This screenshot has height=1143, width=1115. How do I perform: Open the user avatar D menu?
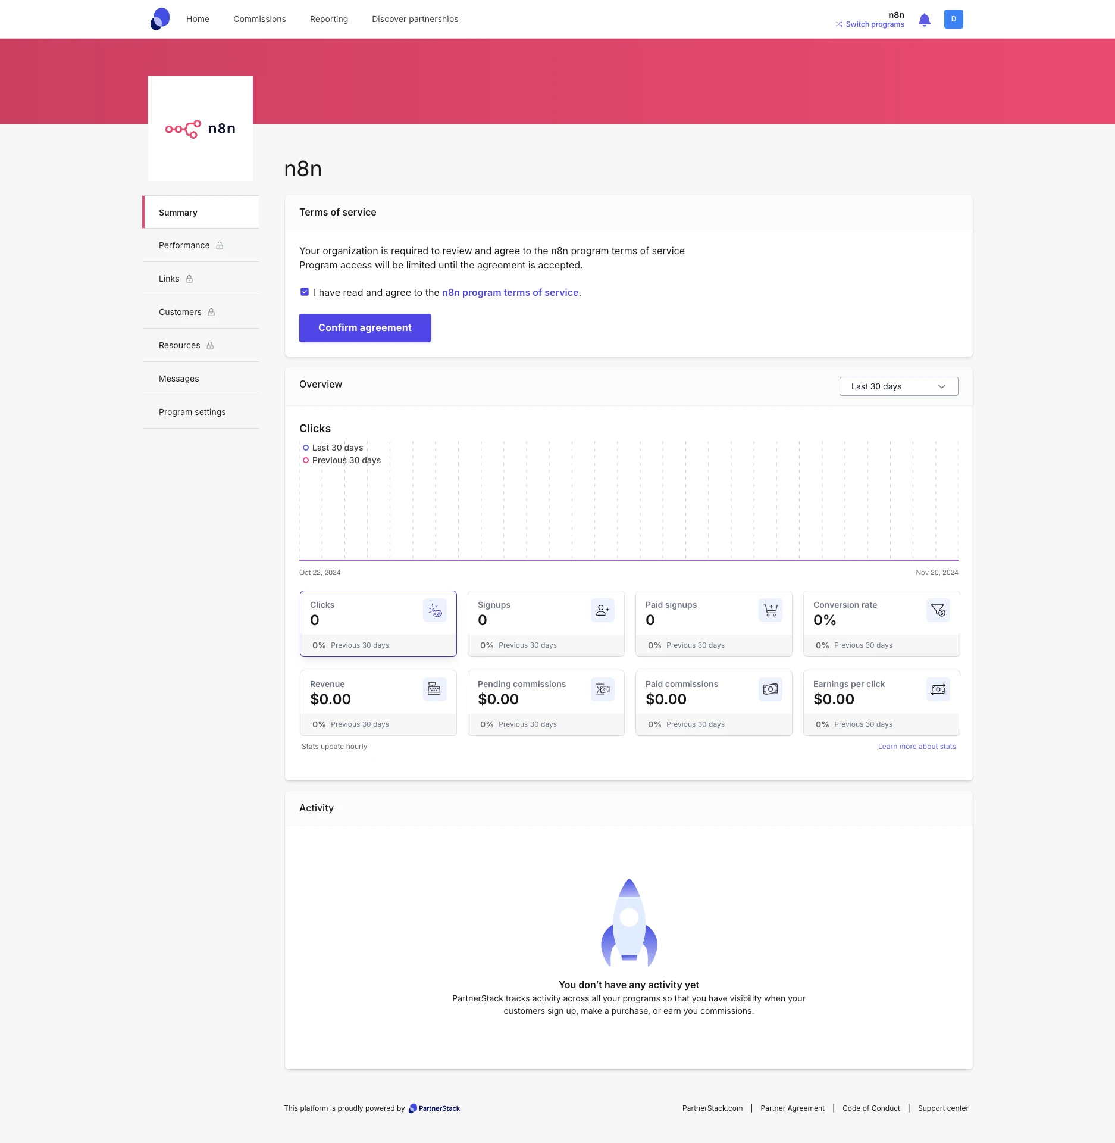[953, 19]
